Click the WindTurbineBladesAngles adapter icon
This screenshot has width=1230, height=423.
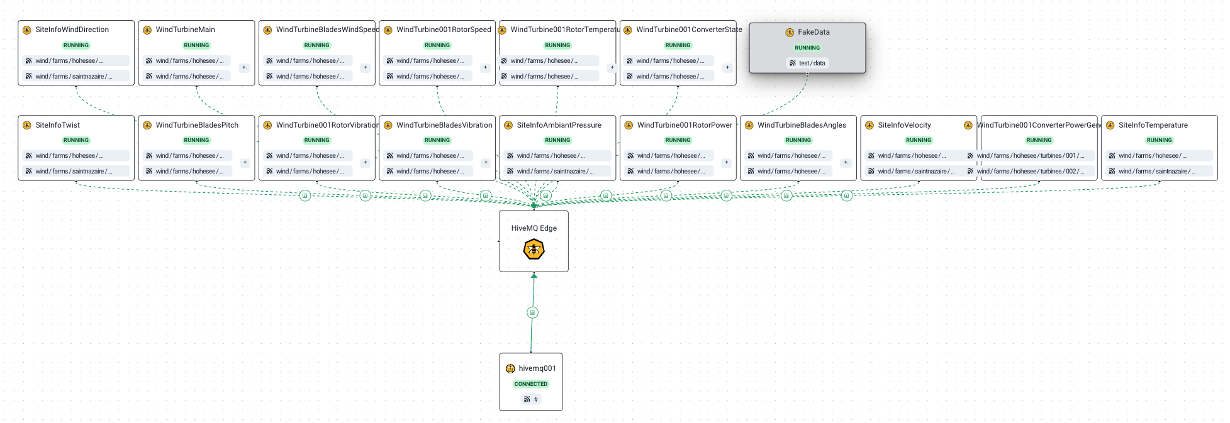(x=749, y=125)
